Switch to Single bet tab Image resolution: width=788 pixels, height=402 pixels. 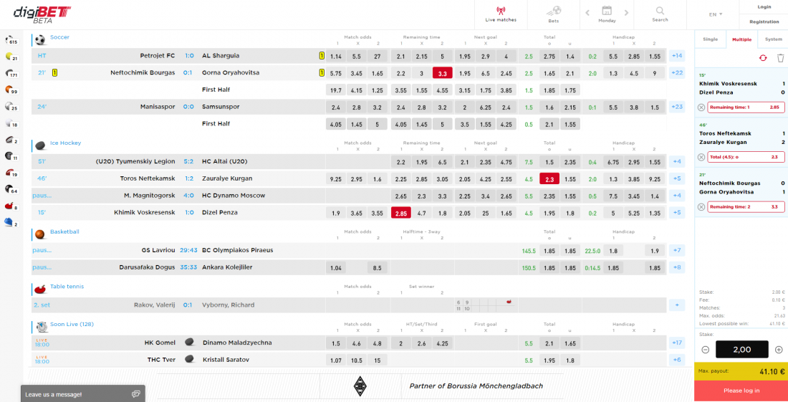(710, 39)
